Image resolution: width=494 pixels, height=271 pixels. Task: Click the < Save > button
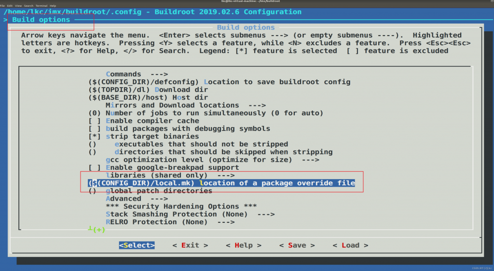coord(297,245)
